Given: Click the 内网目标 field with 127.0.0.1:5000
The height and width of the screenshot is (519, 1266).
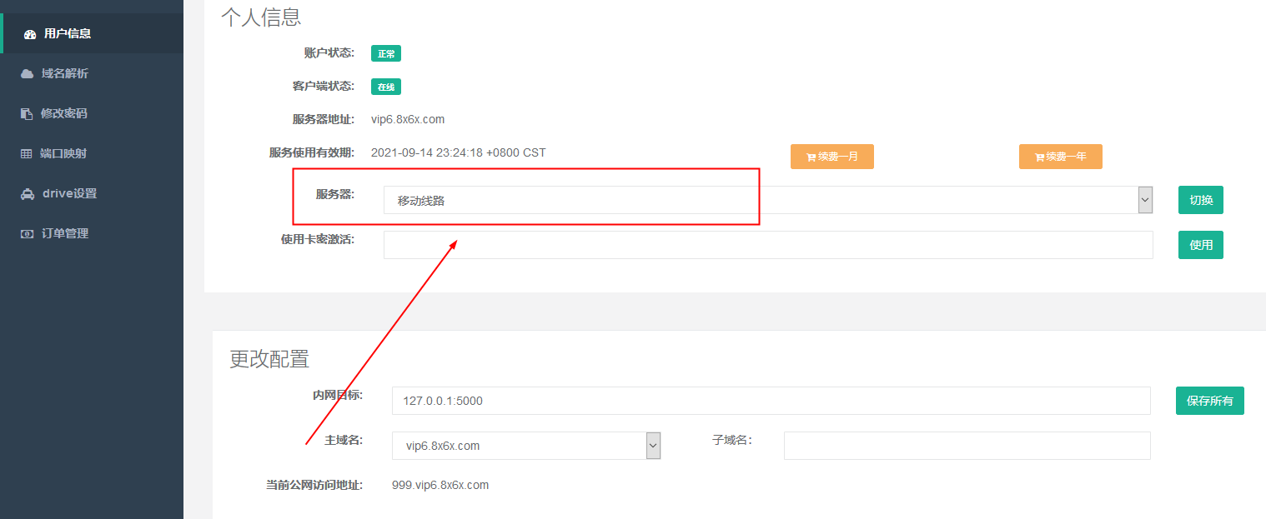Looking at the screenshot, I should tap(771, 401).
